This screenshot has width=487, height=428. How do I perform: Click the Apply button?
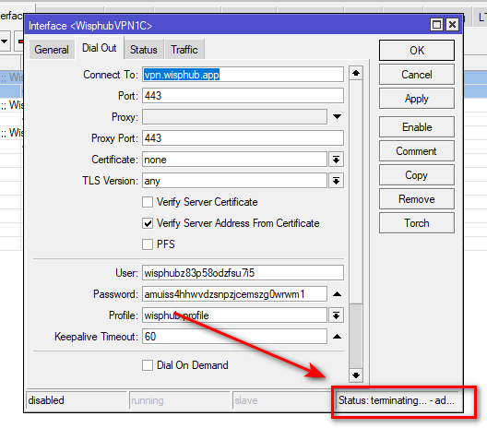point(417,99)
